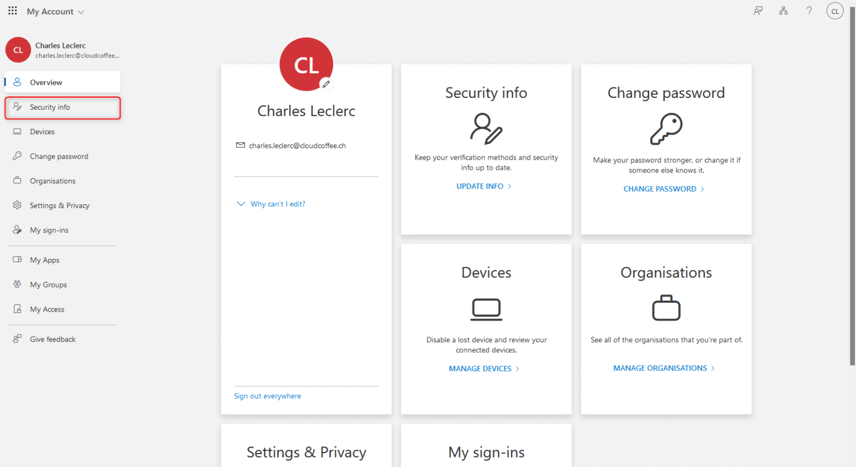Image resolution: width=856 pixels, height=467 pixels.
Task: Click the CL avatar in the top-right corner
Action: point(834,11)
